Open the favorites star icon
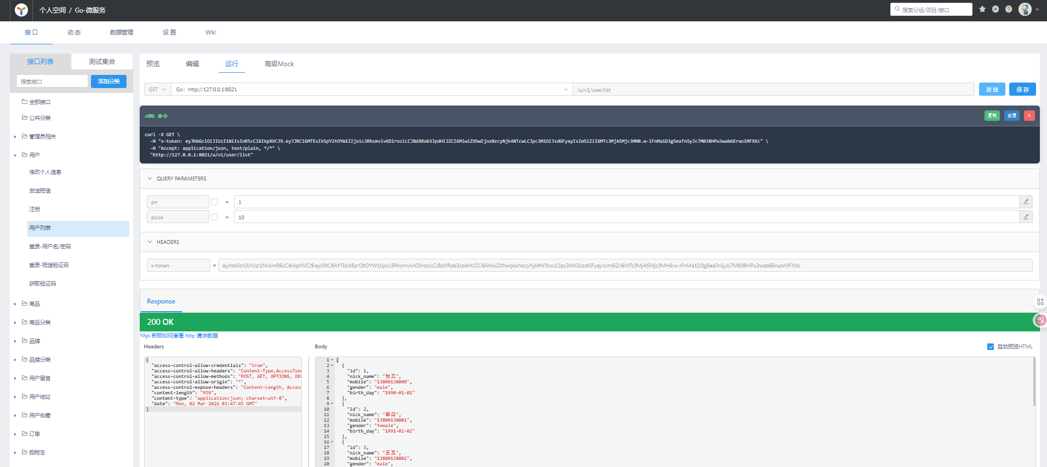 (982, 9)
